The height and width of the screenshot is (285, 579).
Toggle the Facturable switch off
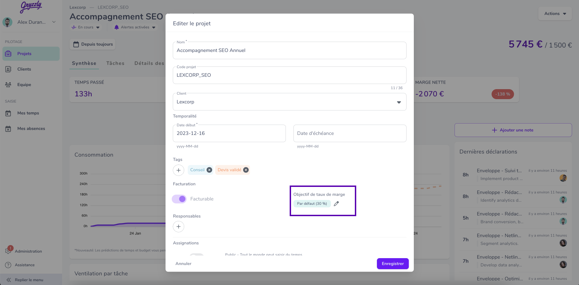coord(179,199)
